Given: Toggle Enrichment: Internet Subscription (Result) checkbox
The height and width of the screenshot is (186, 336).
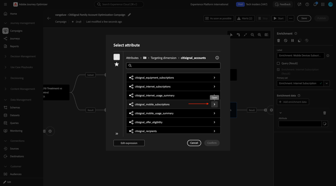Looking at the screenshot, I should (x=278, y=69).
